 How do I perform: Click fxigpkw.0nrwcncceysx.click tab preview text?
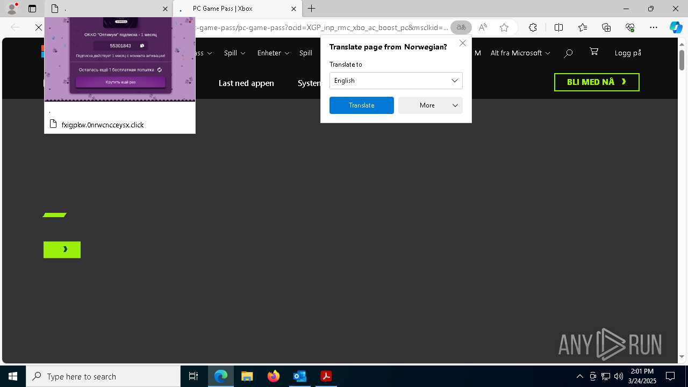(103, 125)
